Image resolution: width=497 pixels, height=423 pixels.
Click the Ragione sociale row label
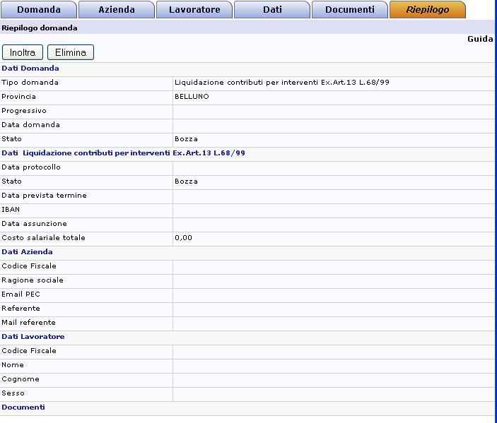(x=33, y=280)
